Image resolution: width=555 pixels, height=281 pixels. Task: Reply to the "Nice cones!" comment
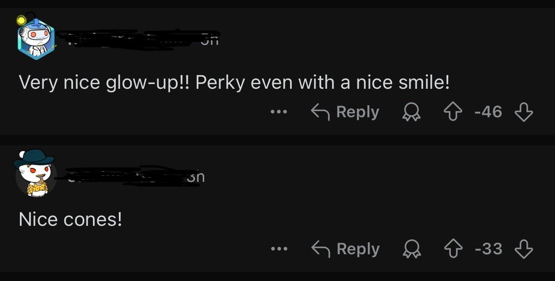coord(345,249)
